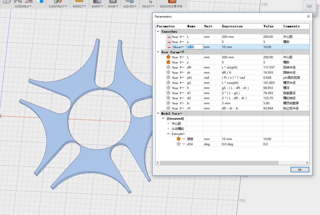The image size is (320, 215).
Task: Open the 3DSOURCE零件库 add-in
Action: pos(171,6)
